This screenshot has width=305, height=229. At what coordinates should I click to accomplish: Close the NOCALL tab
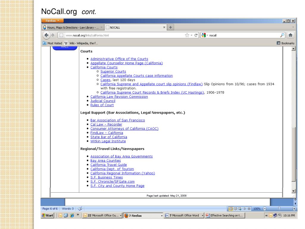pyautogui.click(x=164, y=27)
